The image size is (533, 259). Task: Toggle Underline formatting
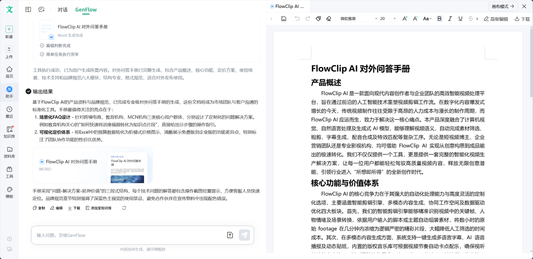pos(460,19)
